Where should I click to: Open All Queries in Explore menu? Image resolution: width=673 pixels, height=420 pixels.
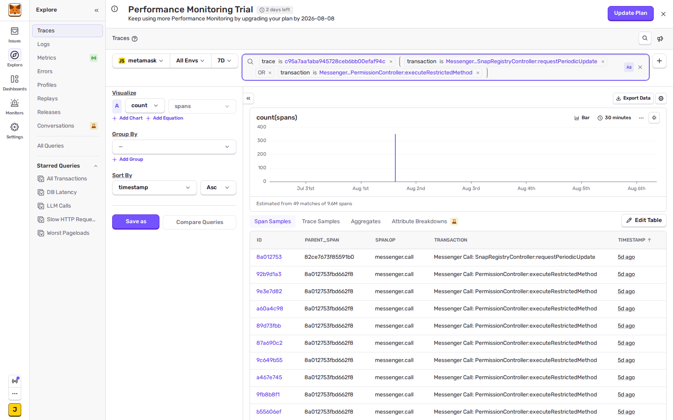click(67, 146)
